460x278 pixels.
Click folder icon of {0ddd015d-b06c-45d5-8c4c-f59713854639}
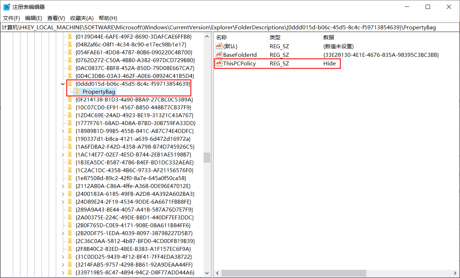pyautogui.click(x=70, y=84)
